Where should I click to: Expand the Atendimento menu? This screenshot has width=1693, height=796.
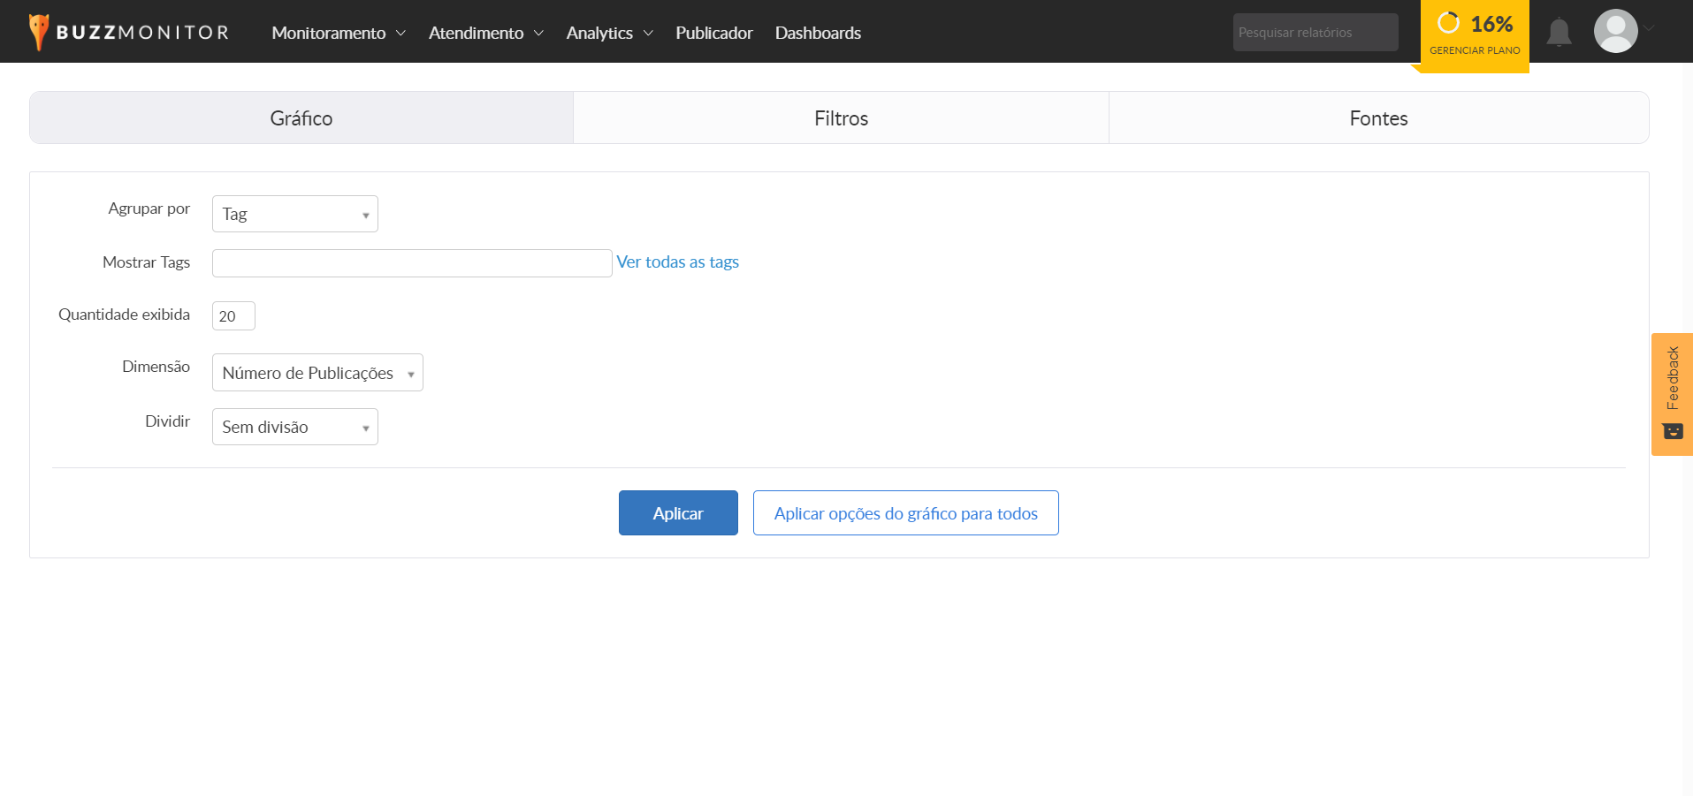click(x=485, y=33)
